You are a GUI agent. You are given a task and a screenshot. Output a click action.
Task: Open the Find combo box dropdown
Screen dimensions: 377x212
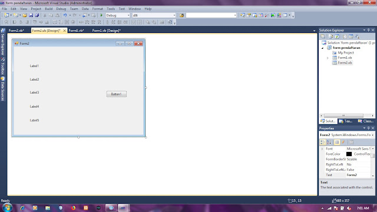tap(235, 15)
